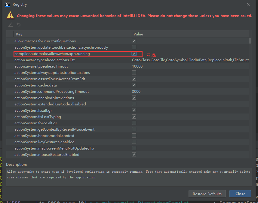
Task: Sort by the Value column header
Action: point(190,34)
